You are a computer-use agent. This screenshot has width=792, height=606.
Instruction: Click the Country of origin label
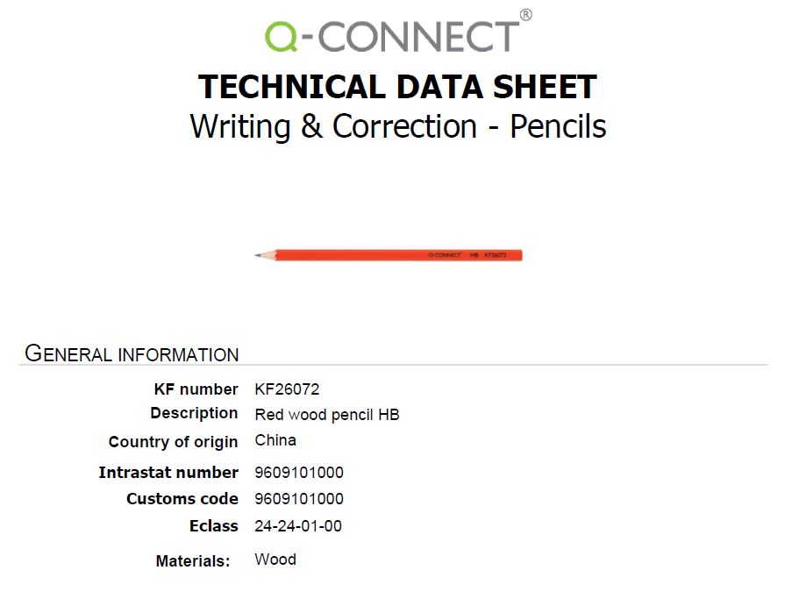point(174,442)
